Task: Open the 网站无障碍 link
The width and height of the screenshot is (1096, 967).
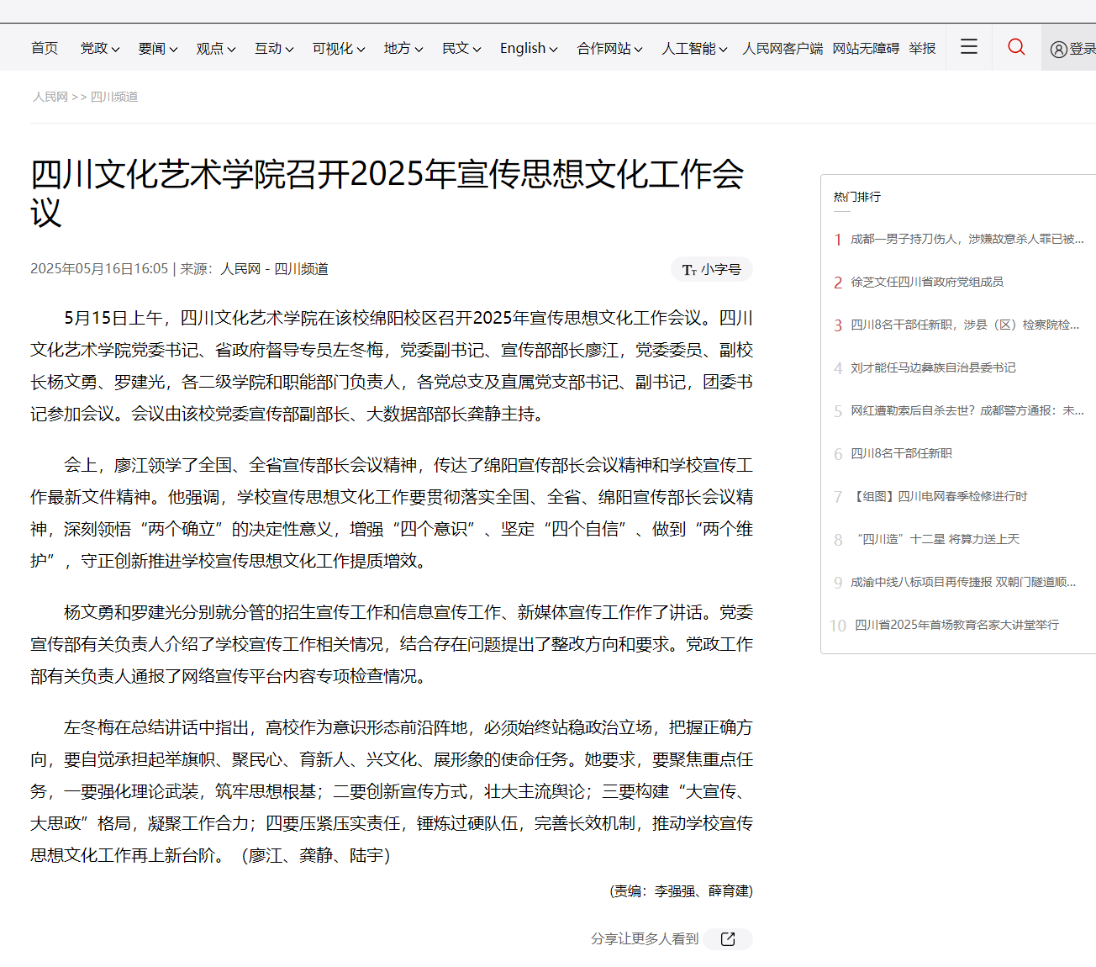Action: (x=866, y=49)
